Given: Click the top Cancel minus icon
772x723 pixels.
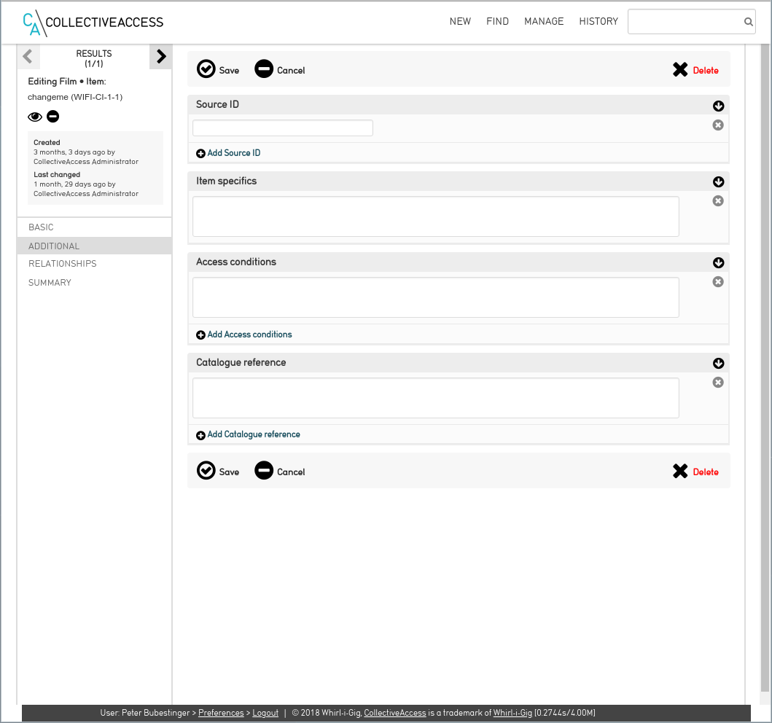Looking at the screenshot, I should [264, 69].
